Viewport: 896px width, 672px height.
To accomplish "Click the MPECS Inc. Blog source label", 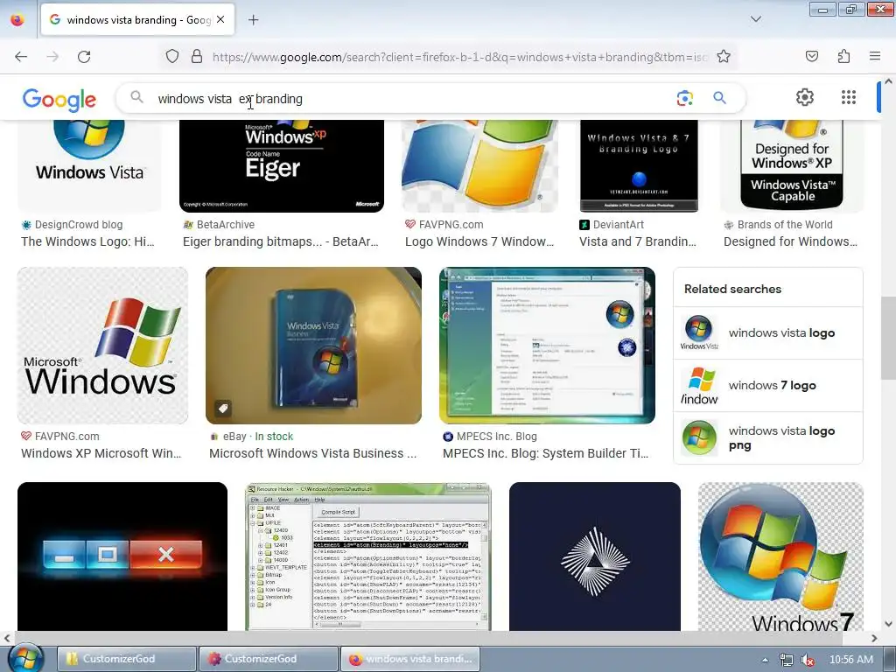I will (497, 436).
